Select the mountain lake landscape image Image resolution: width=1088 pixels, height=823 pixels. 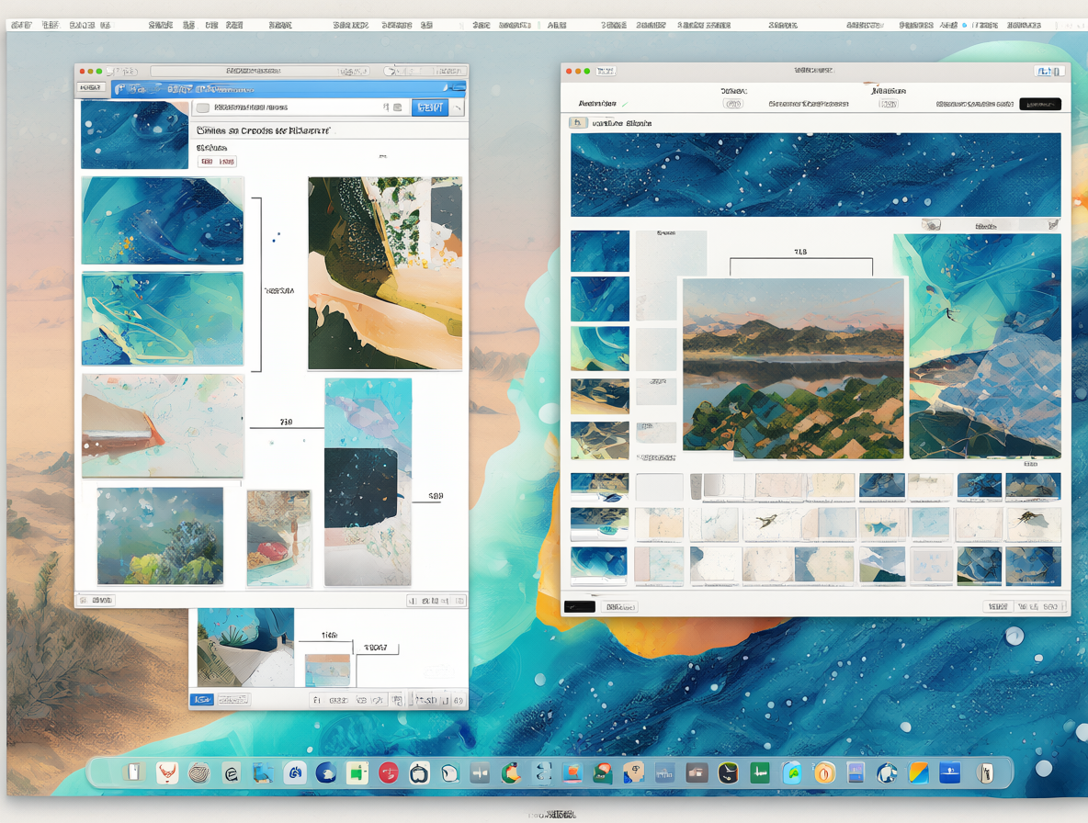tap(793, 369)
